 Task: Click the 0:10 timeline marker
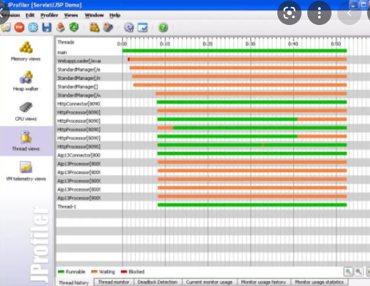[x=165, y=44]
